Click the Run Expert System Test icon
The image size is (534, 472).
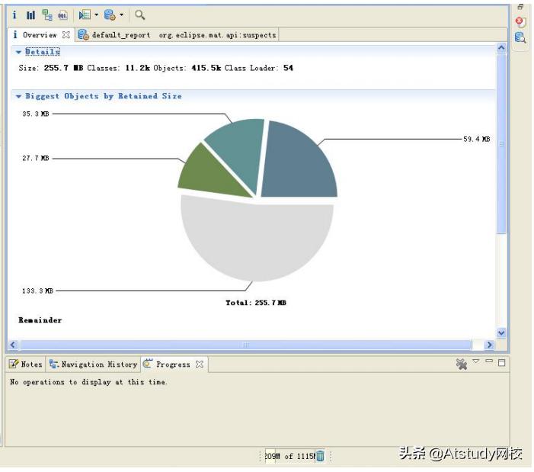84,14
